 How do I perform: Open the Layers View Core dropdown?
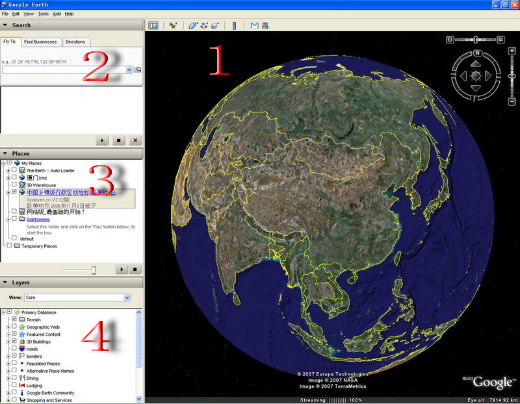(x=127, y=297)
